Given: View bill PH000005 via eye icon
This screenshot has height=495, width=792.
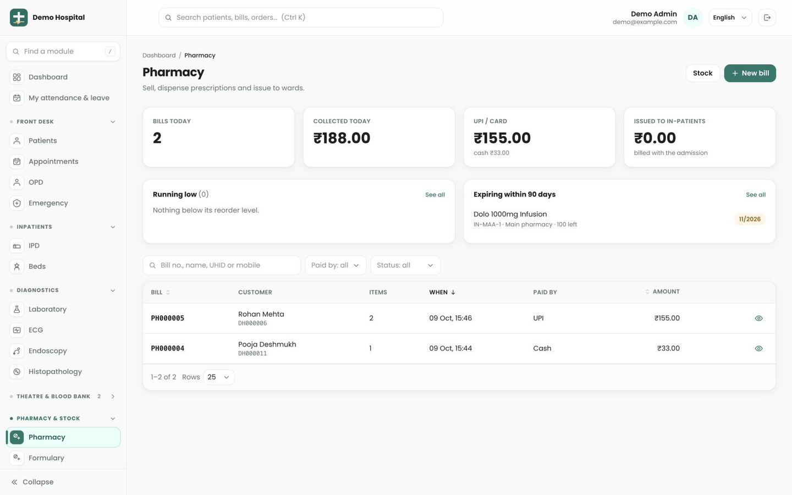Looking at the screenshot, I should (758, 318).
